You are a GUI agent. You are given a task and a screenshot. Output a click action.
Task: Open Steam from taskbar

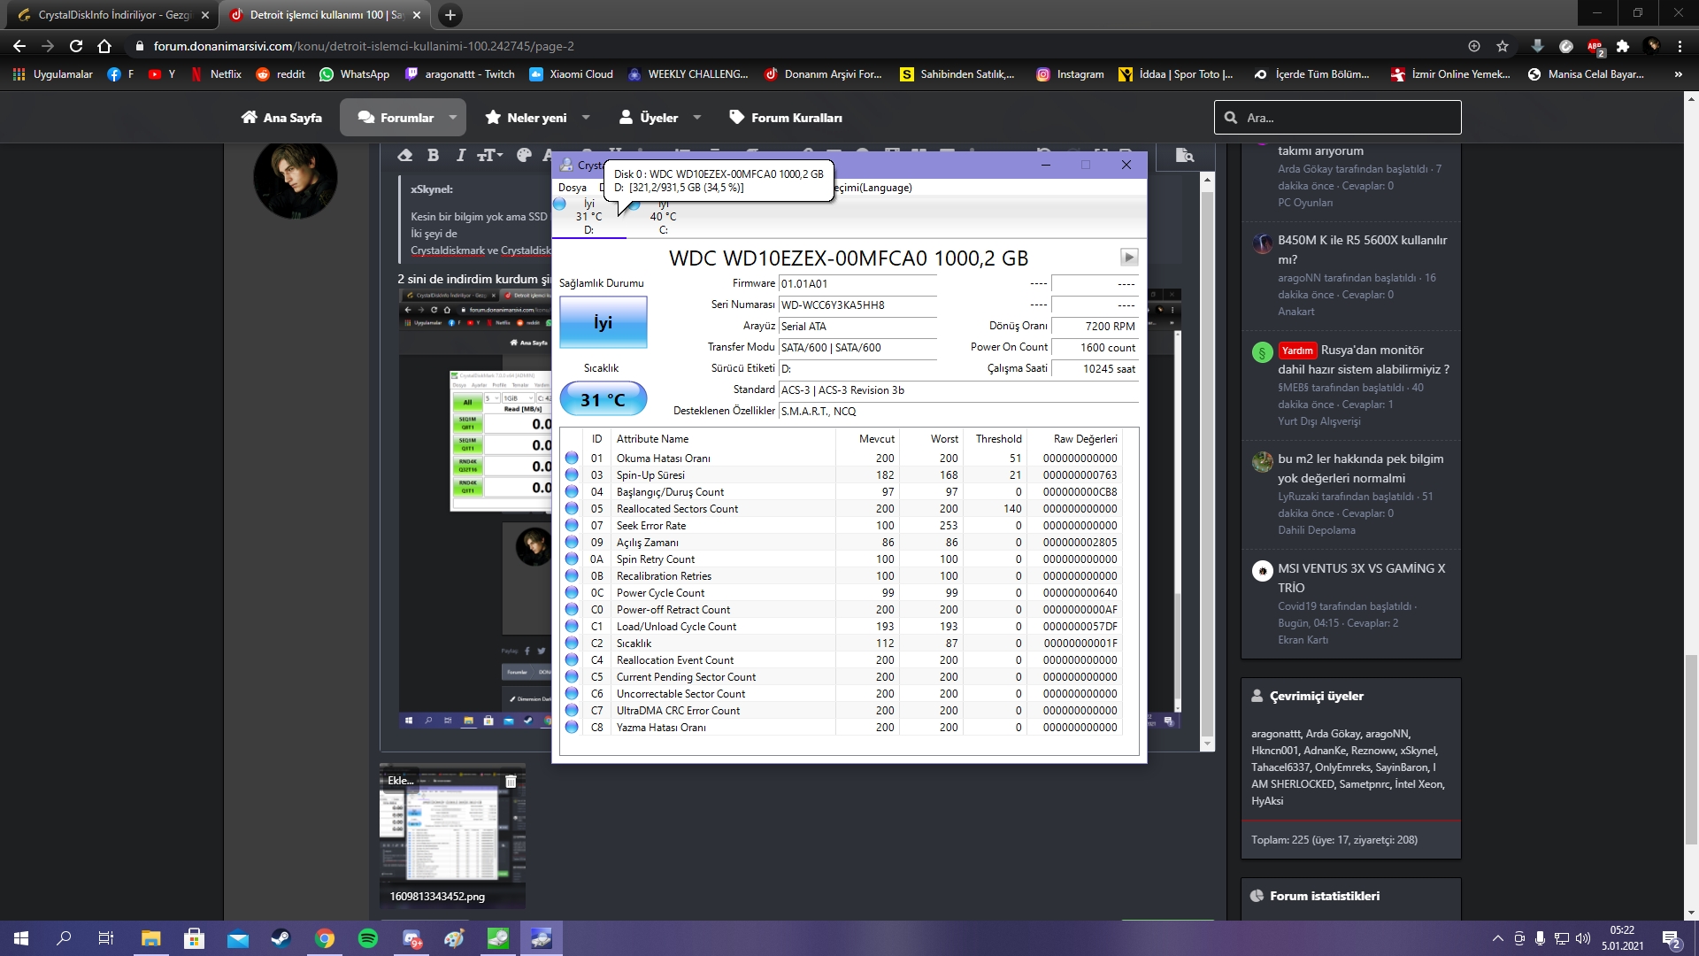(x=281, y=938)
